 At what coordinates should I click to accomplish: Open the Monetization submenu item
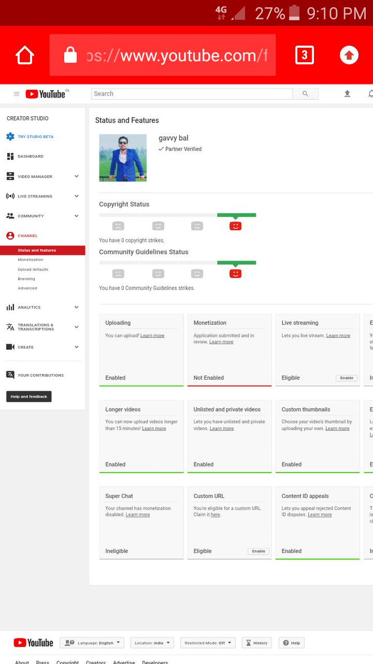point(30,260)
